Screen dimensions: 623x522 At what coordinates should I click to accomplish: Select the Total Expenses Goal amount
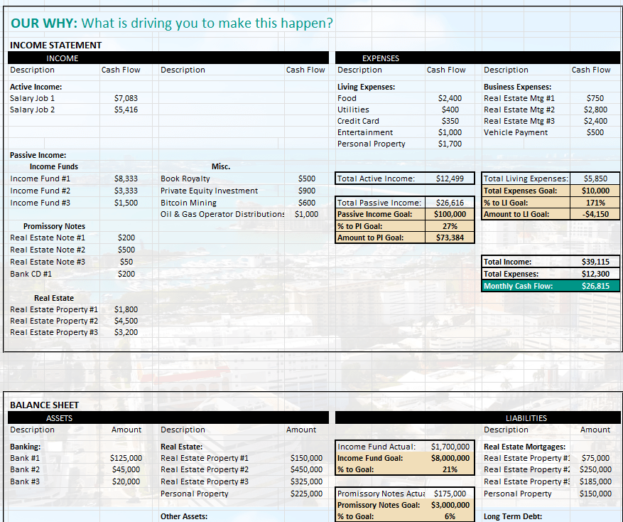[595, 191]
